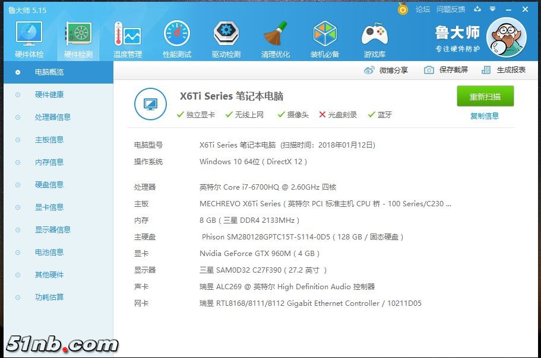Share via 微博分享 Weibo button
Image resolution: width=541 pixels, height=358 pixels.
[386, 70]
